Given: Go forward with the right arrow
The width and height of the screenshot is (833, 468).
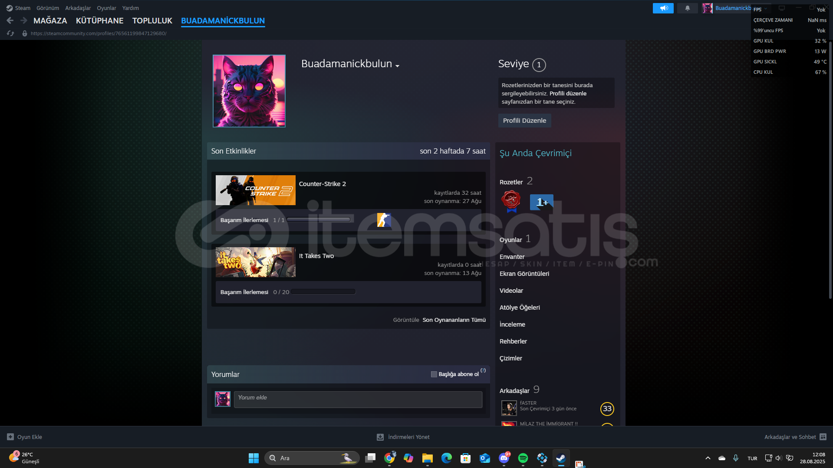Looking at the screenshot, I should (x=24, y=20).
